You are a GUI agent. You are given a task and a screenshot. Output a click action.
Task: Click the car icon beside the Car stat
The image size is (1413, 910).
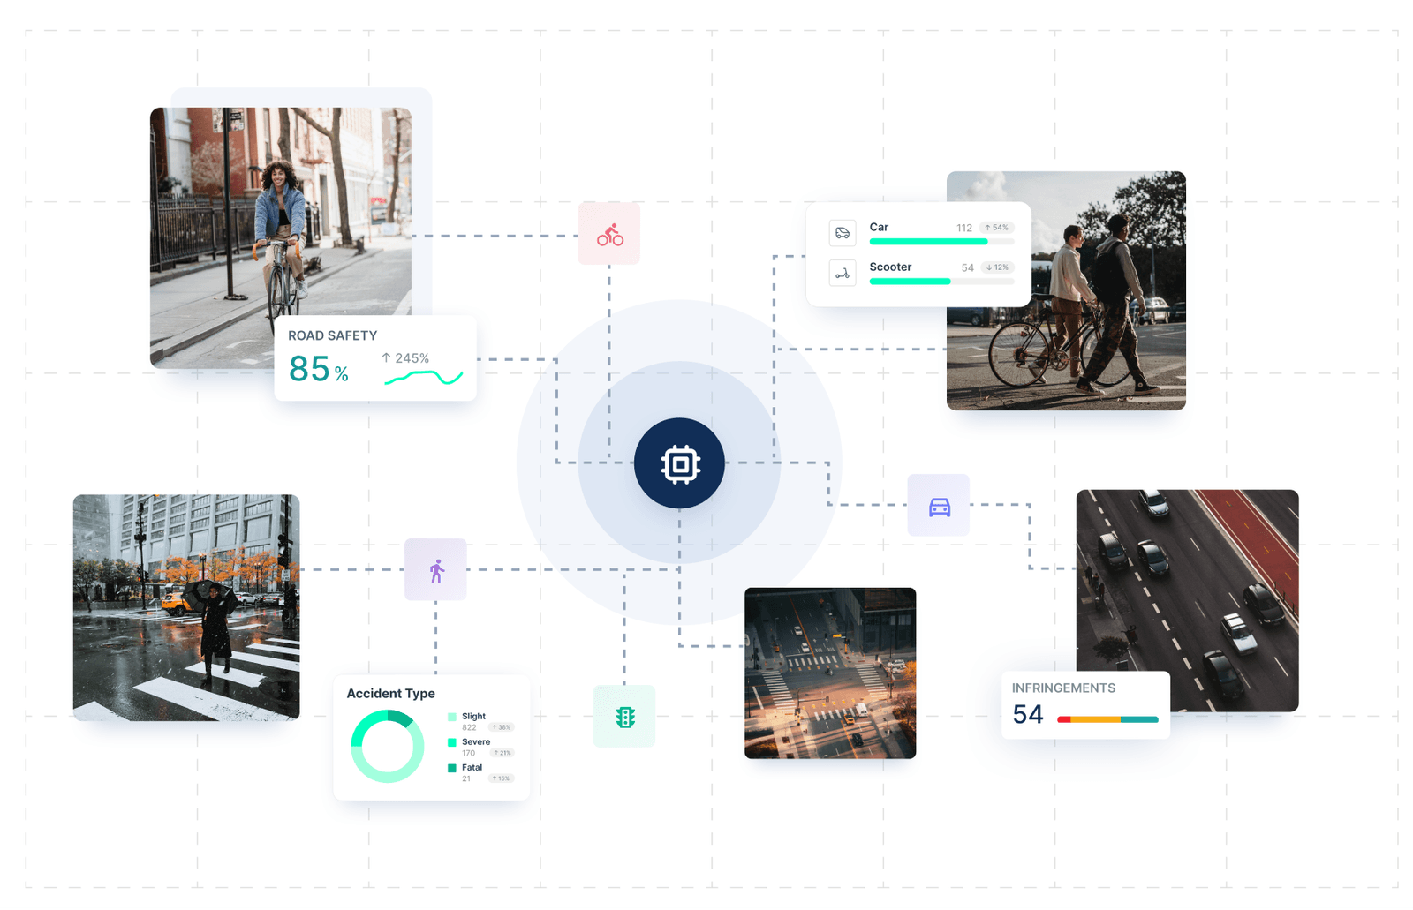(842, 232)
